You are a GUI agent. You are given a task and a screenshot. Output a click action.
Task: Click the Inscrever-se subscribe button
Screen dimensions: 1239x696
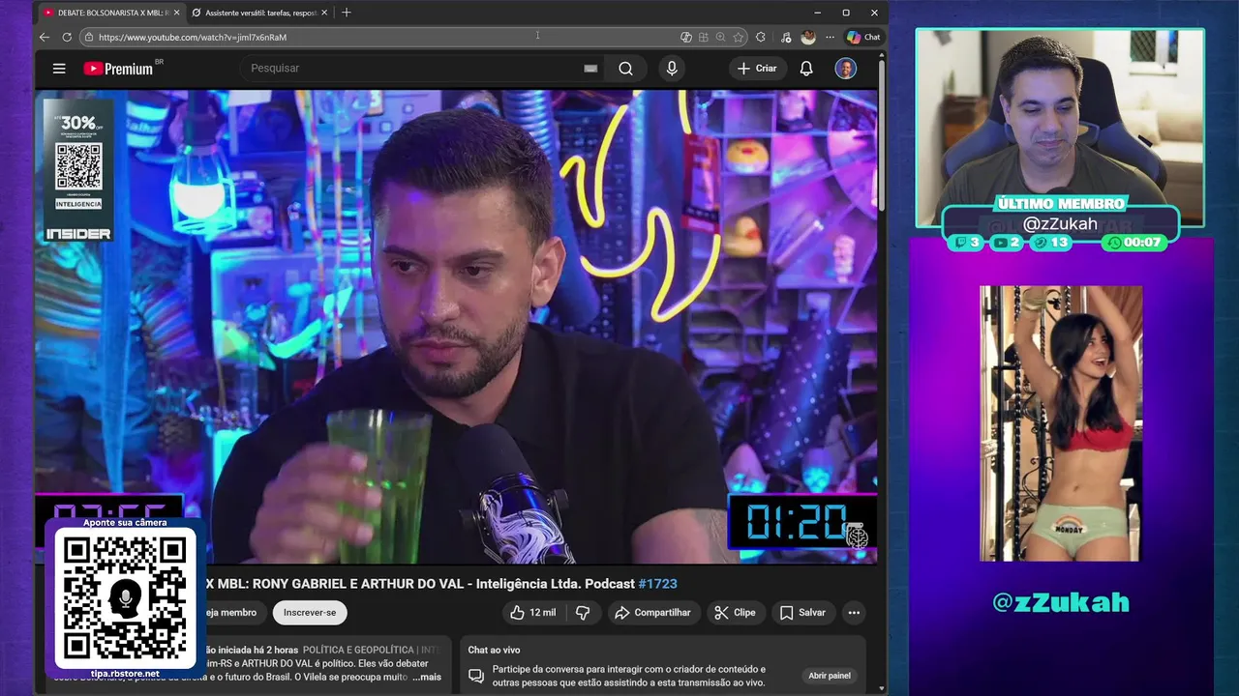(x=310, y=613)
